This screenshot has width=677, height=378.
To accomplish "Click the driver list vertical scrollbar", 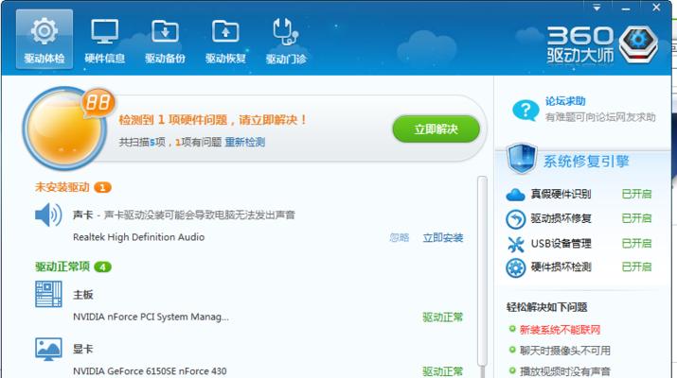I will tap(482, 270).
